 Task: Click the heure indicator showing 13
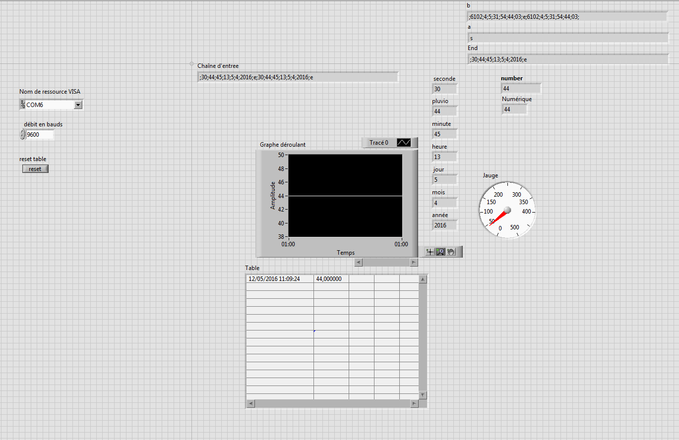click(444, 157)
